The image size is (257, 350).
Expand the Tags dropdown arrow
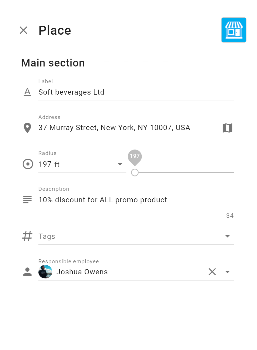228,236
